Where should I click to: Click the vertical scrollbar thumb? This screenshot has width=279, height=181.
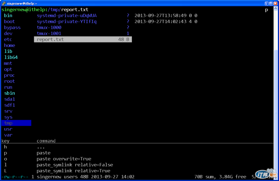click(276, 112)
